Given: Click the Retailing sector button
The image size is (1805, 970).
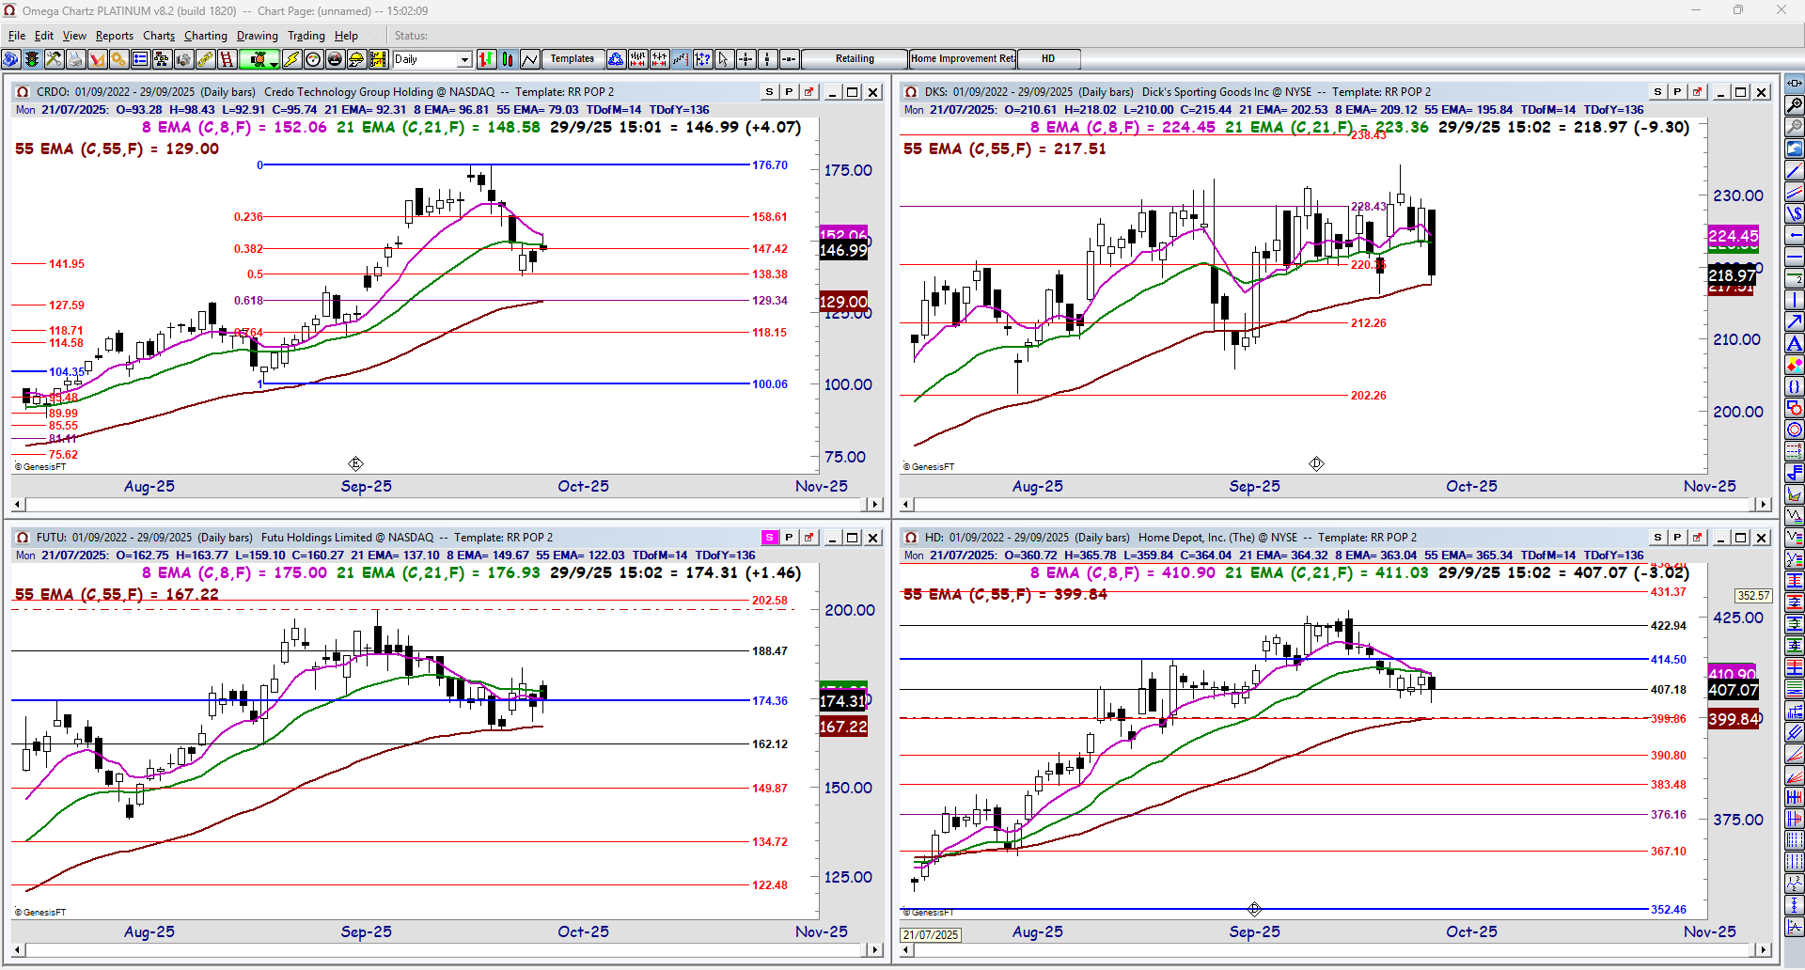Looking at the screenshot, I should coord(855,59).
